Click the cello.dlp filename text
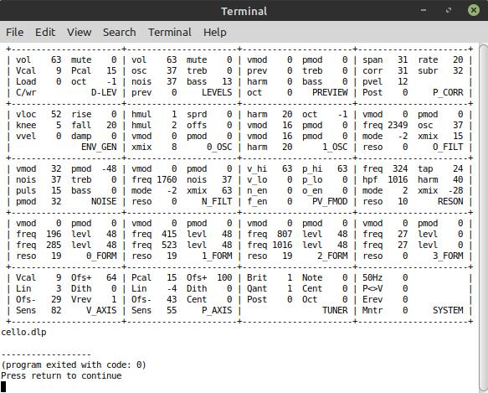This screenshot has height=393, width=488. tap(23, 332)
